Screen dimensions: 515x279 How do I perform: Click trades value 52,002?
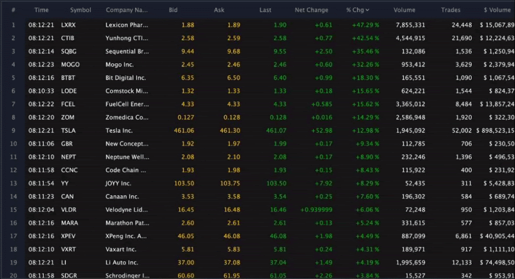point(462,131)
